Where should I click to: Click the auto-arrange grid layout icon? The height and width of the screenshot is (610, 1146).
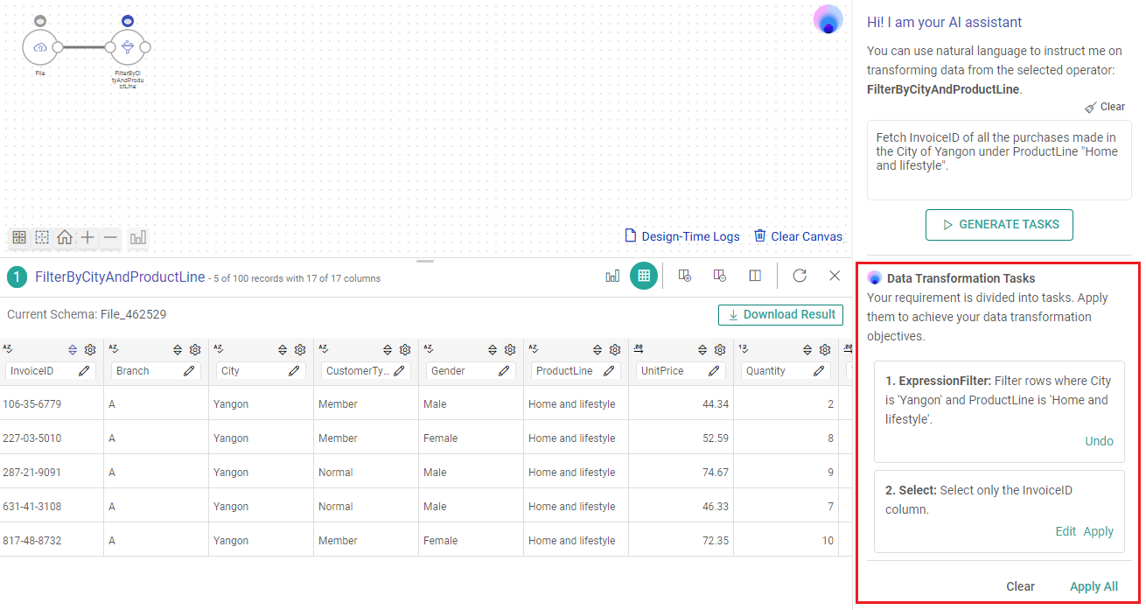click(19, 237)
